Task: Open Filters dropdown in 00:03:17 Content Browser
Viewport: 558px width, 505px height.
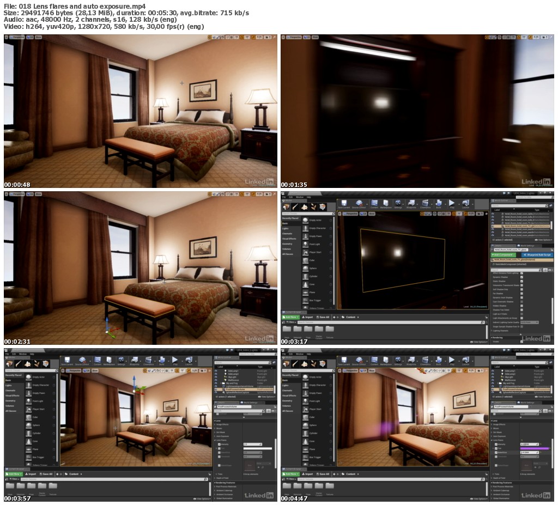Action: point(291,322)
